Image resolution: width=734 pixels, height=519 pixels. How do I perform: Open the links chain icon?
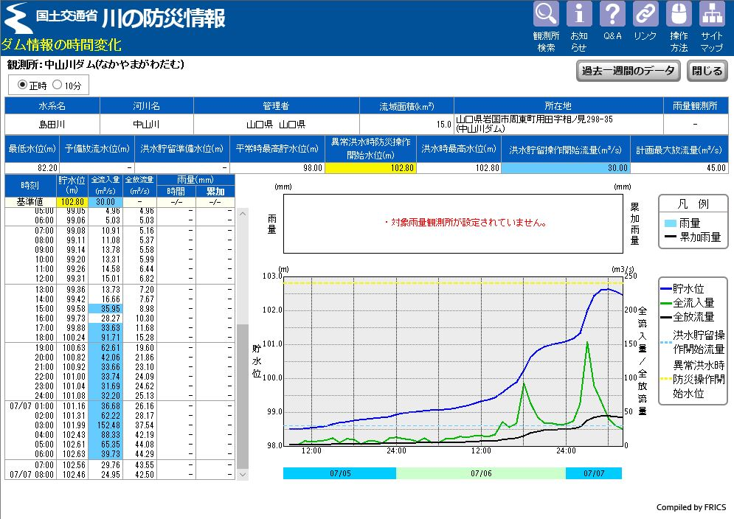(645, 15)
